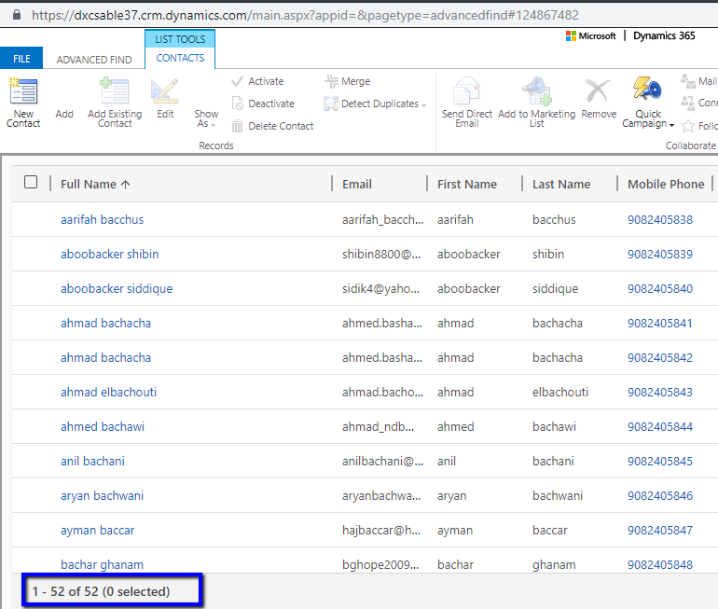Click the Delete Contact trash icon
The height and width of the screenshot is (609, 718).
click(238, 126)
